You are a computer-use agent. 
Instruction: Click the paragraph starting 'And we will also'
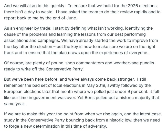[x=82, y=12]
